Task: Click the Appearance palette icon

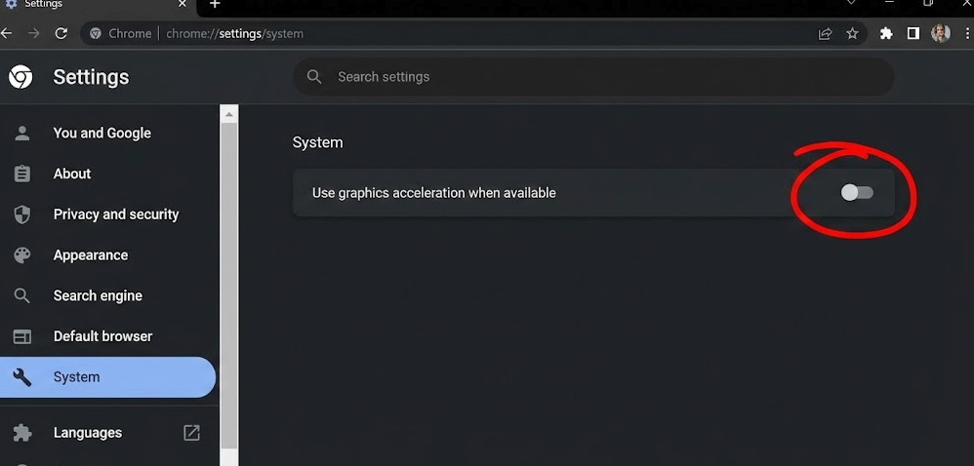Action: pos(21,255)
